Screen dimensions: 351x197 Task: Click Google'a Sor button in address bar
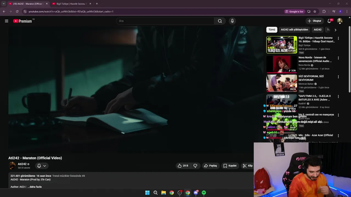[x=294, y=11]
